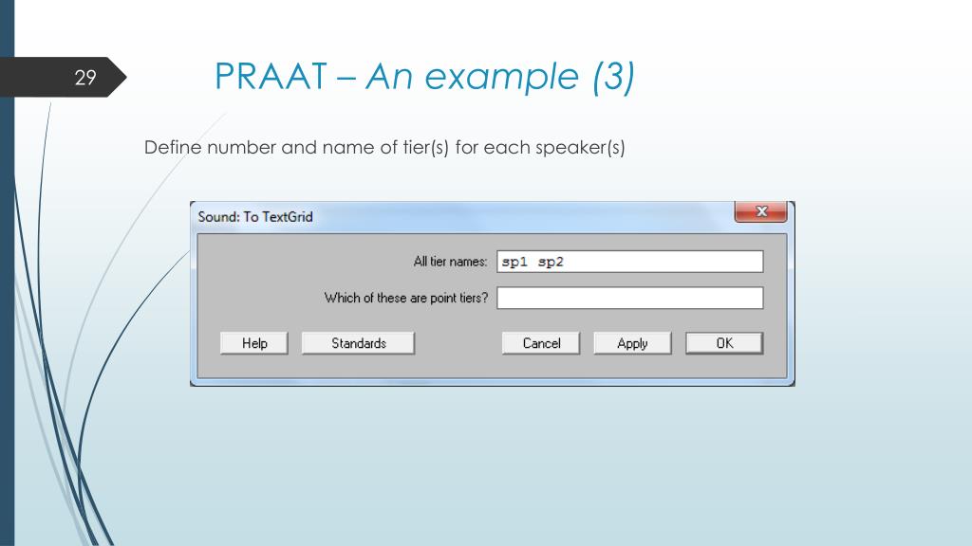
Task: Cancel the Sound: To TextGrid dialog
Action: pyautogui.click(x=541, y=343)
